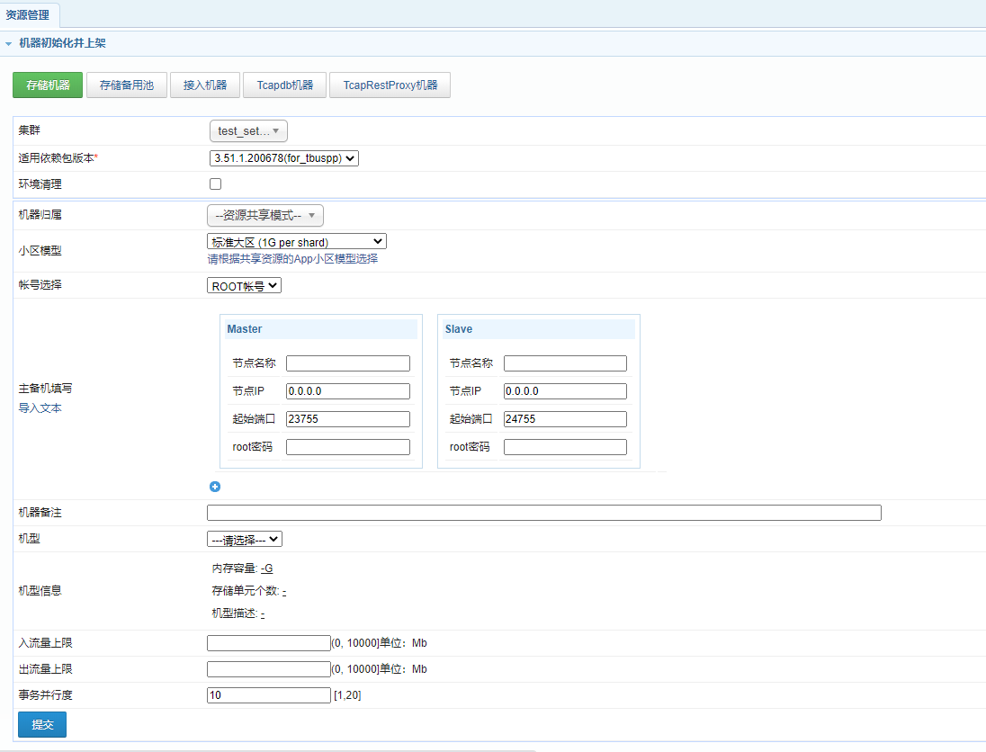Click the Slave 节点名称 input field
The width and height of the screenshot is (986, 752).
(x=565, y=363)
